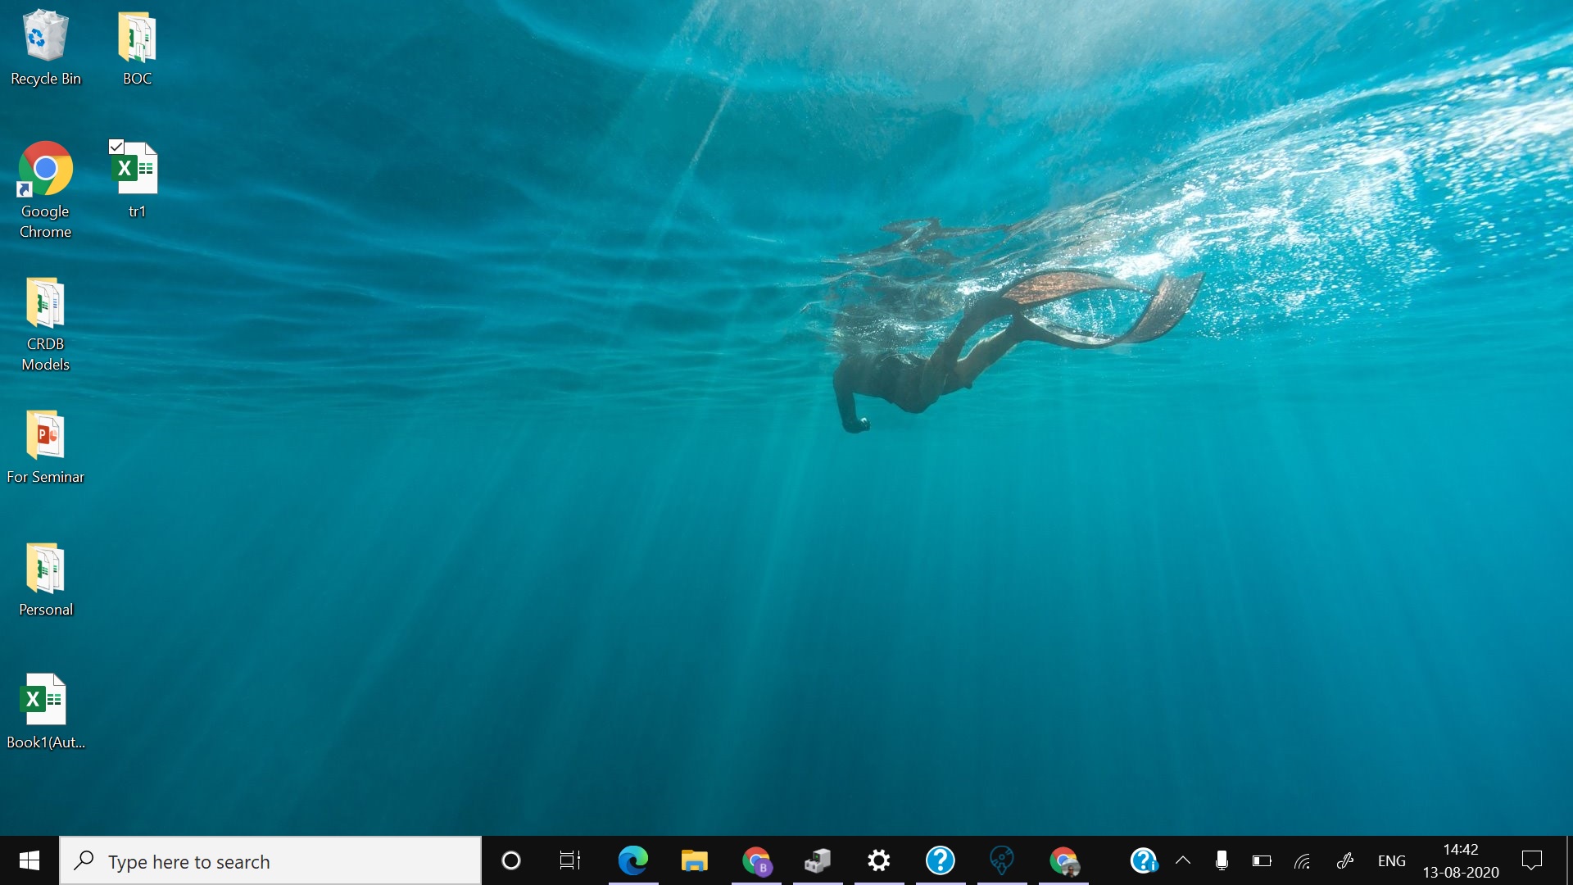Open Microsoft Edge from the taskbar
1573x885 pixels.
click(633, 860)
